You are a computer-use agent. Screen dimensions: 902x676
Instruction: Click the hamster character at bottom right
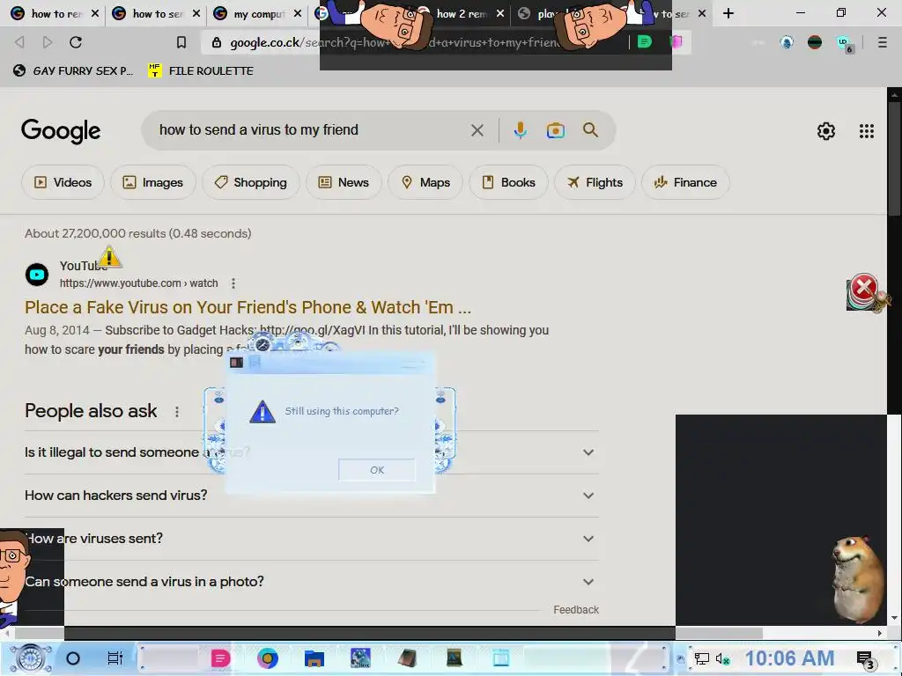[x=858, y=579]
